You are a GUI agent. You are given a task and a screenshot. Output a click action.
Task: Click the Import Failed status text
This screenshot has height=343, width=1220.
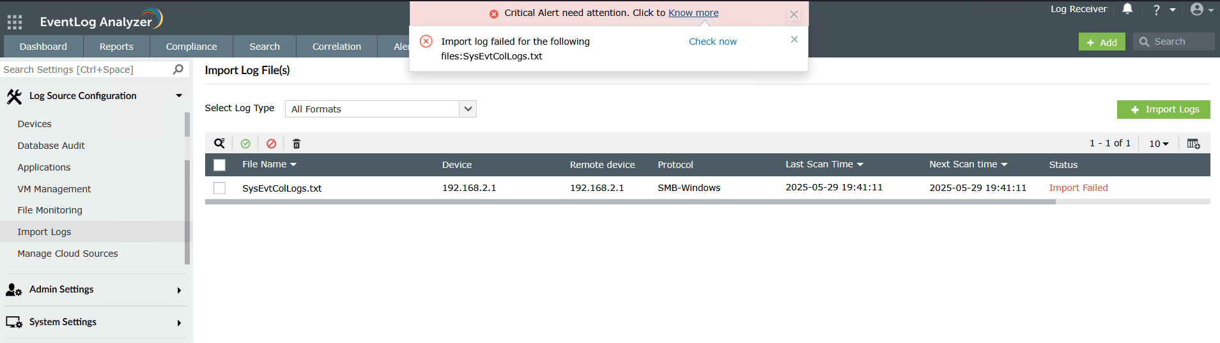coord(1078,188)
